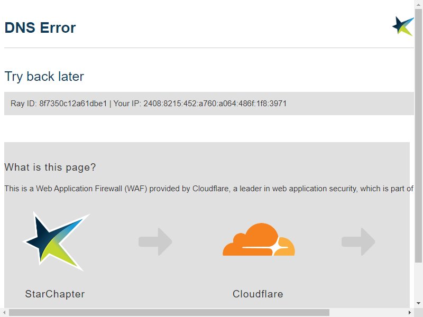
Task: Click the large StarChapter star icon
Action: coord(56,241)
